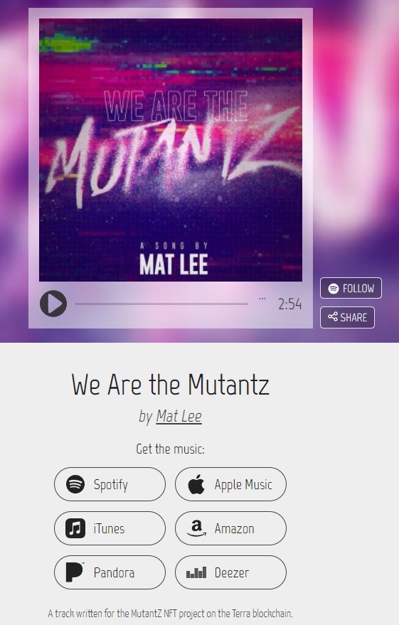Open the Mat Lee artist link
The image size is (399, 625).
pos(179,416)
